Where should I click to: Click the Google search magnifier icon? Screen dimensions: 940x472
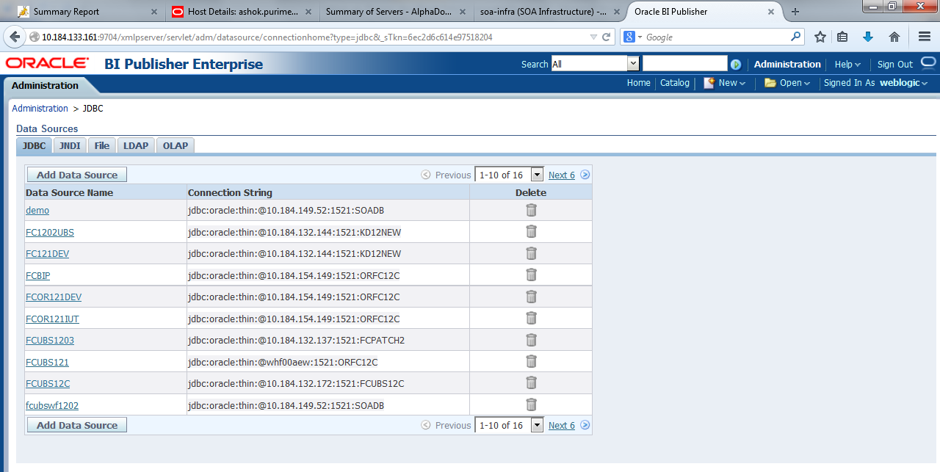point(796,37)
